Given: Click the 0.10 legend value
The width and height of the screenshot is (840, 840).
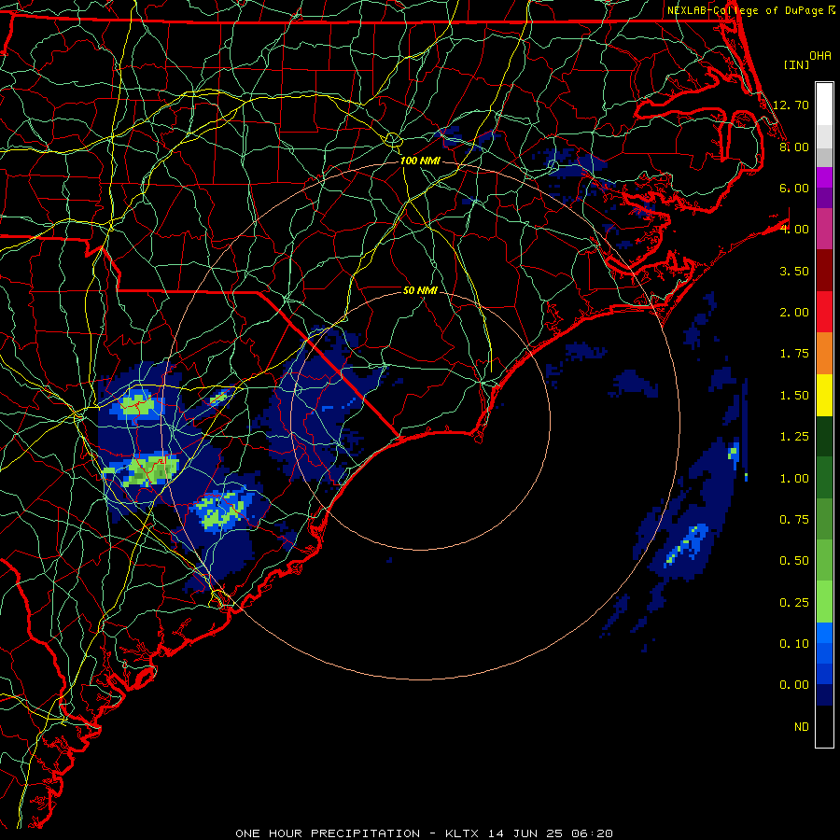Looking at the screenshot, I should pyautogui.click(x=794, y=644).
